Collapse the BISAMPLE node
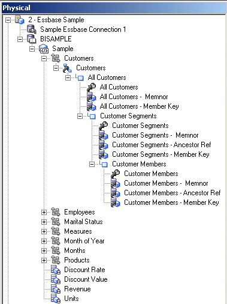The width and height of the screenshot is (227, 304). click(x=20, y=39)
